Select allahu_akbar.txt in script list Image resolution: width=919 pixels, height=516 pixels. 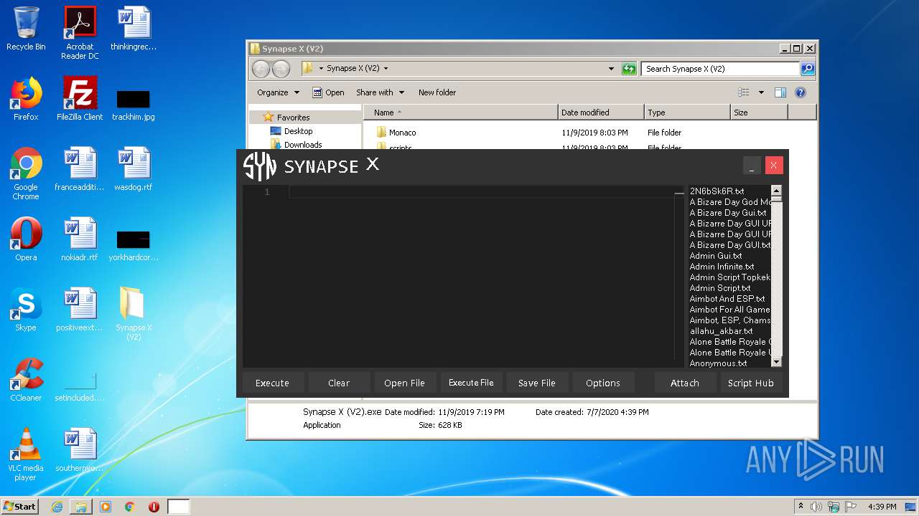(721, 331)
